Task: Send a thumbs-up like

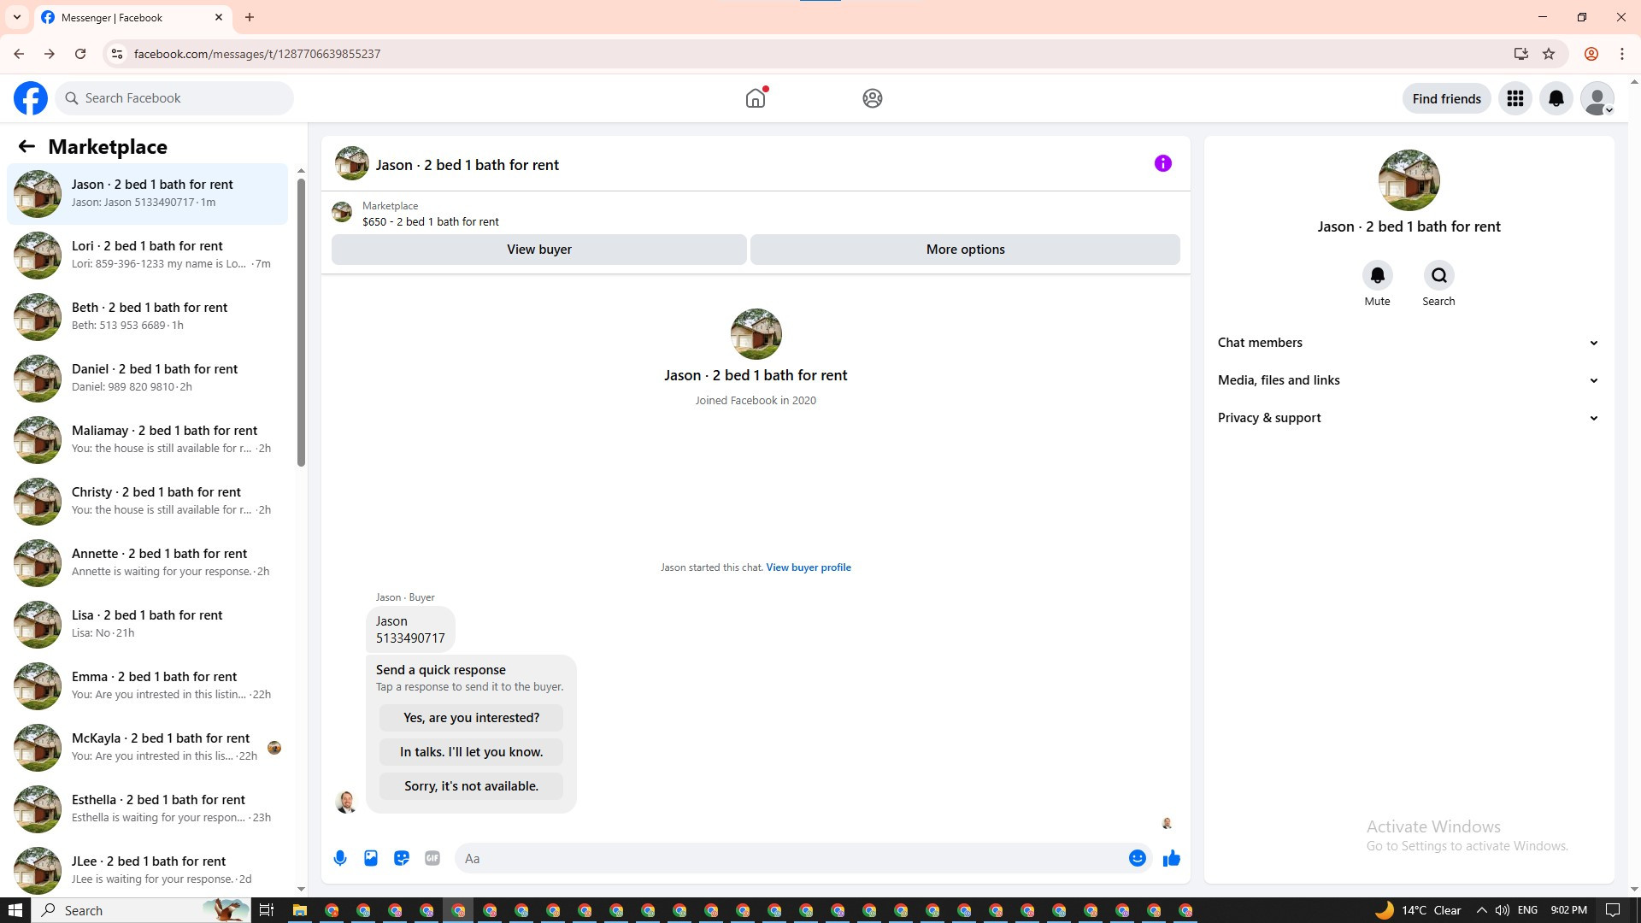Action: pos(1171,858)
